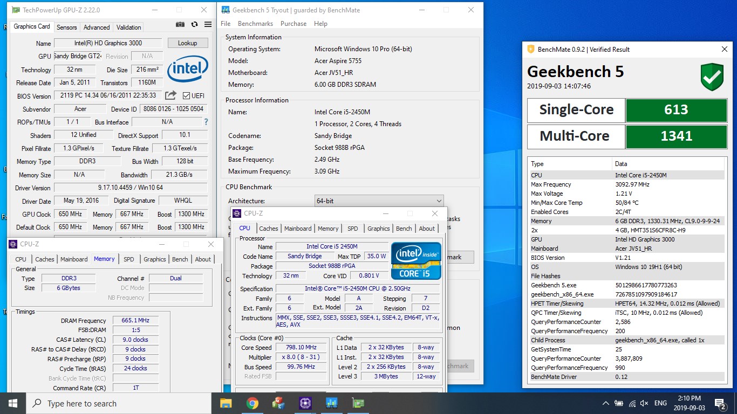Open the Purchase menu in Geekbench
This screenshot has height=414, width=737.
point(294,24)
